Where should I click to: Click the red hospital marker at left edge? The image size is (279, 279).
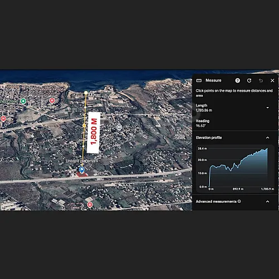(3, 118)
